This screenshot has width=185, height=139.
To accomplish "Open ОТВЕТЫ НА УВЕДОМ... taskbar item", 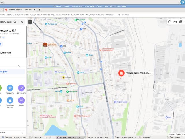I will (97, 137).
